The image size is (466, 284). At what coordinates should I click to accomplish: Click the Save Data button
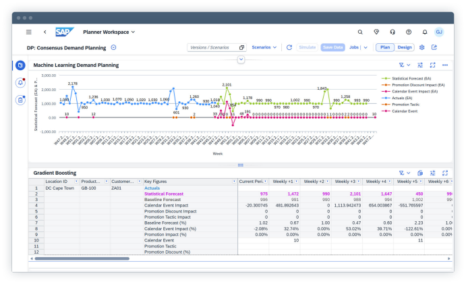point(332,47)
